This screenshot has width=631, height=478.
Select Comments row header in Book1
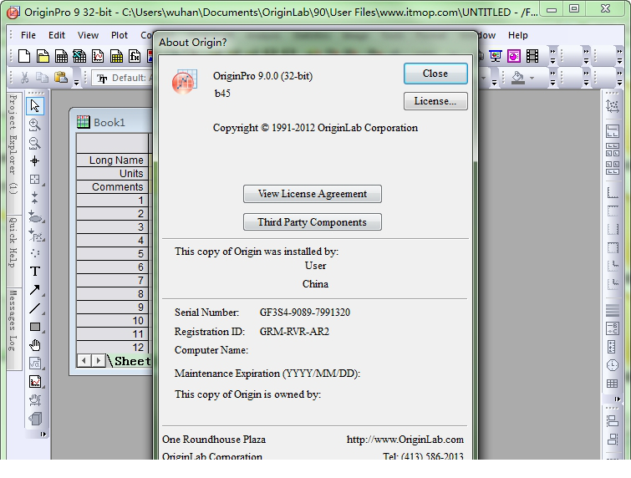tap(113, 186)
